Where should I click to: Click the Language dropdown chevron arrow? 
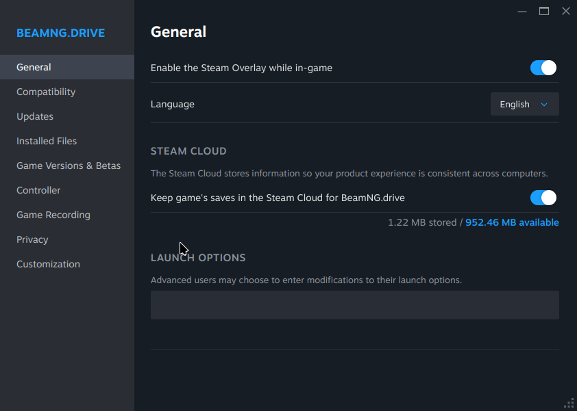[545, 105]
